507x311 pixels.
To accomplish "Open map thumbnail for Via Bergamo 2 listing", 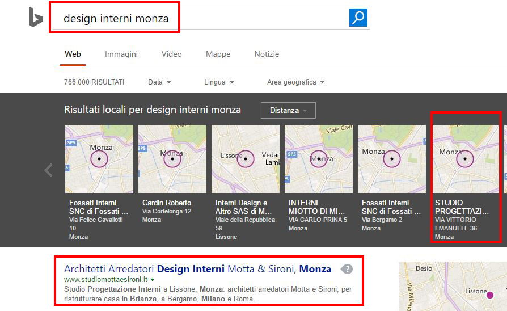I will 392,159.
